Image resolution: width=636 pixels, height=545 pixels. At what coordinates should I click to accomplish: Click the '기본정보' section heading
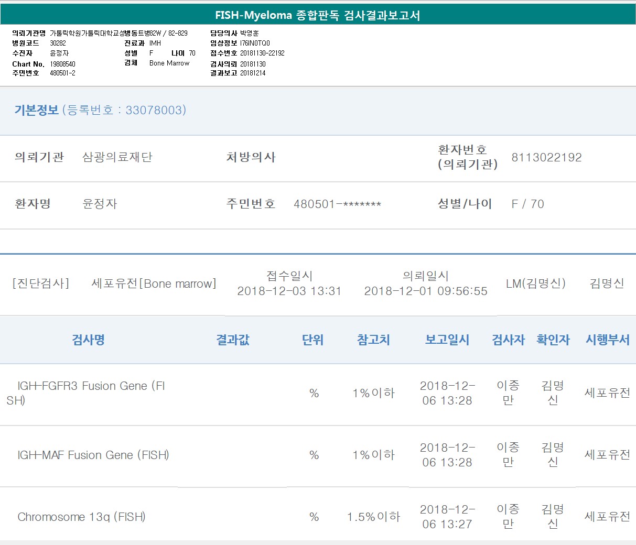37,110
